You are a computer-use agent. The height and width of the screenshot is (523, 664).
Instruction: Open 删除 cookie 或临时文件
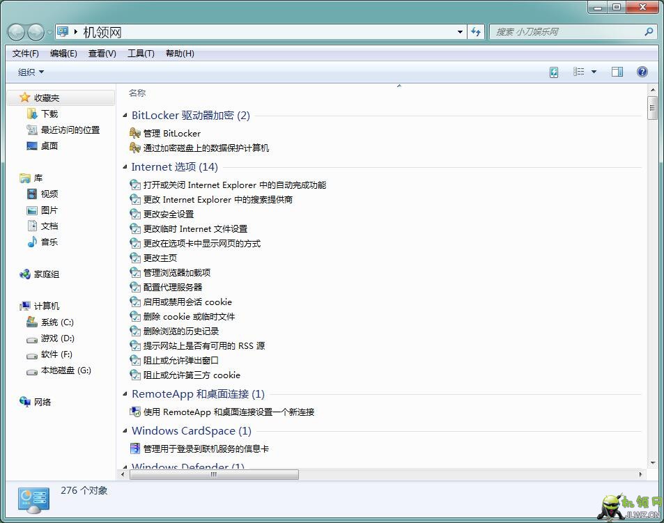coord(189,317)
